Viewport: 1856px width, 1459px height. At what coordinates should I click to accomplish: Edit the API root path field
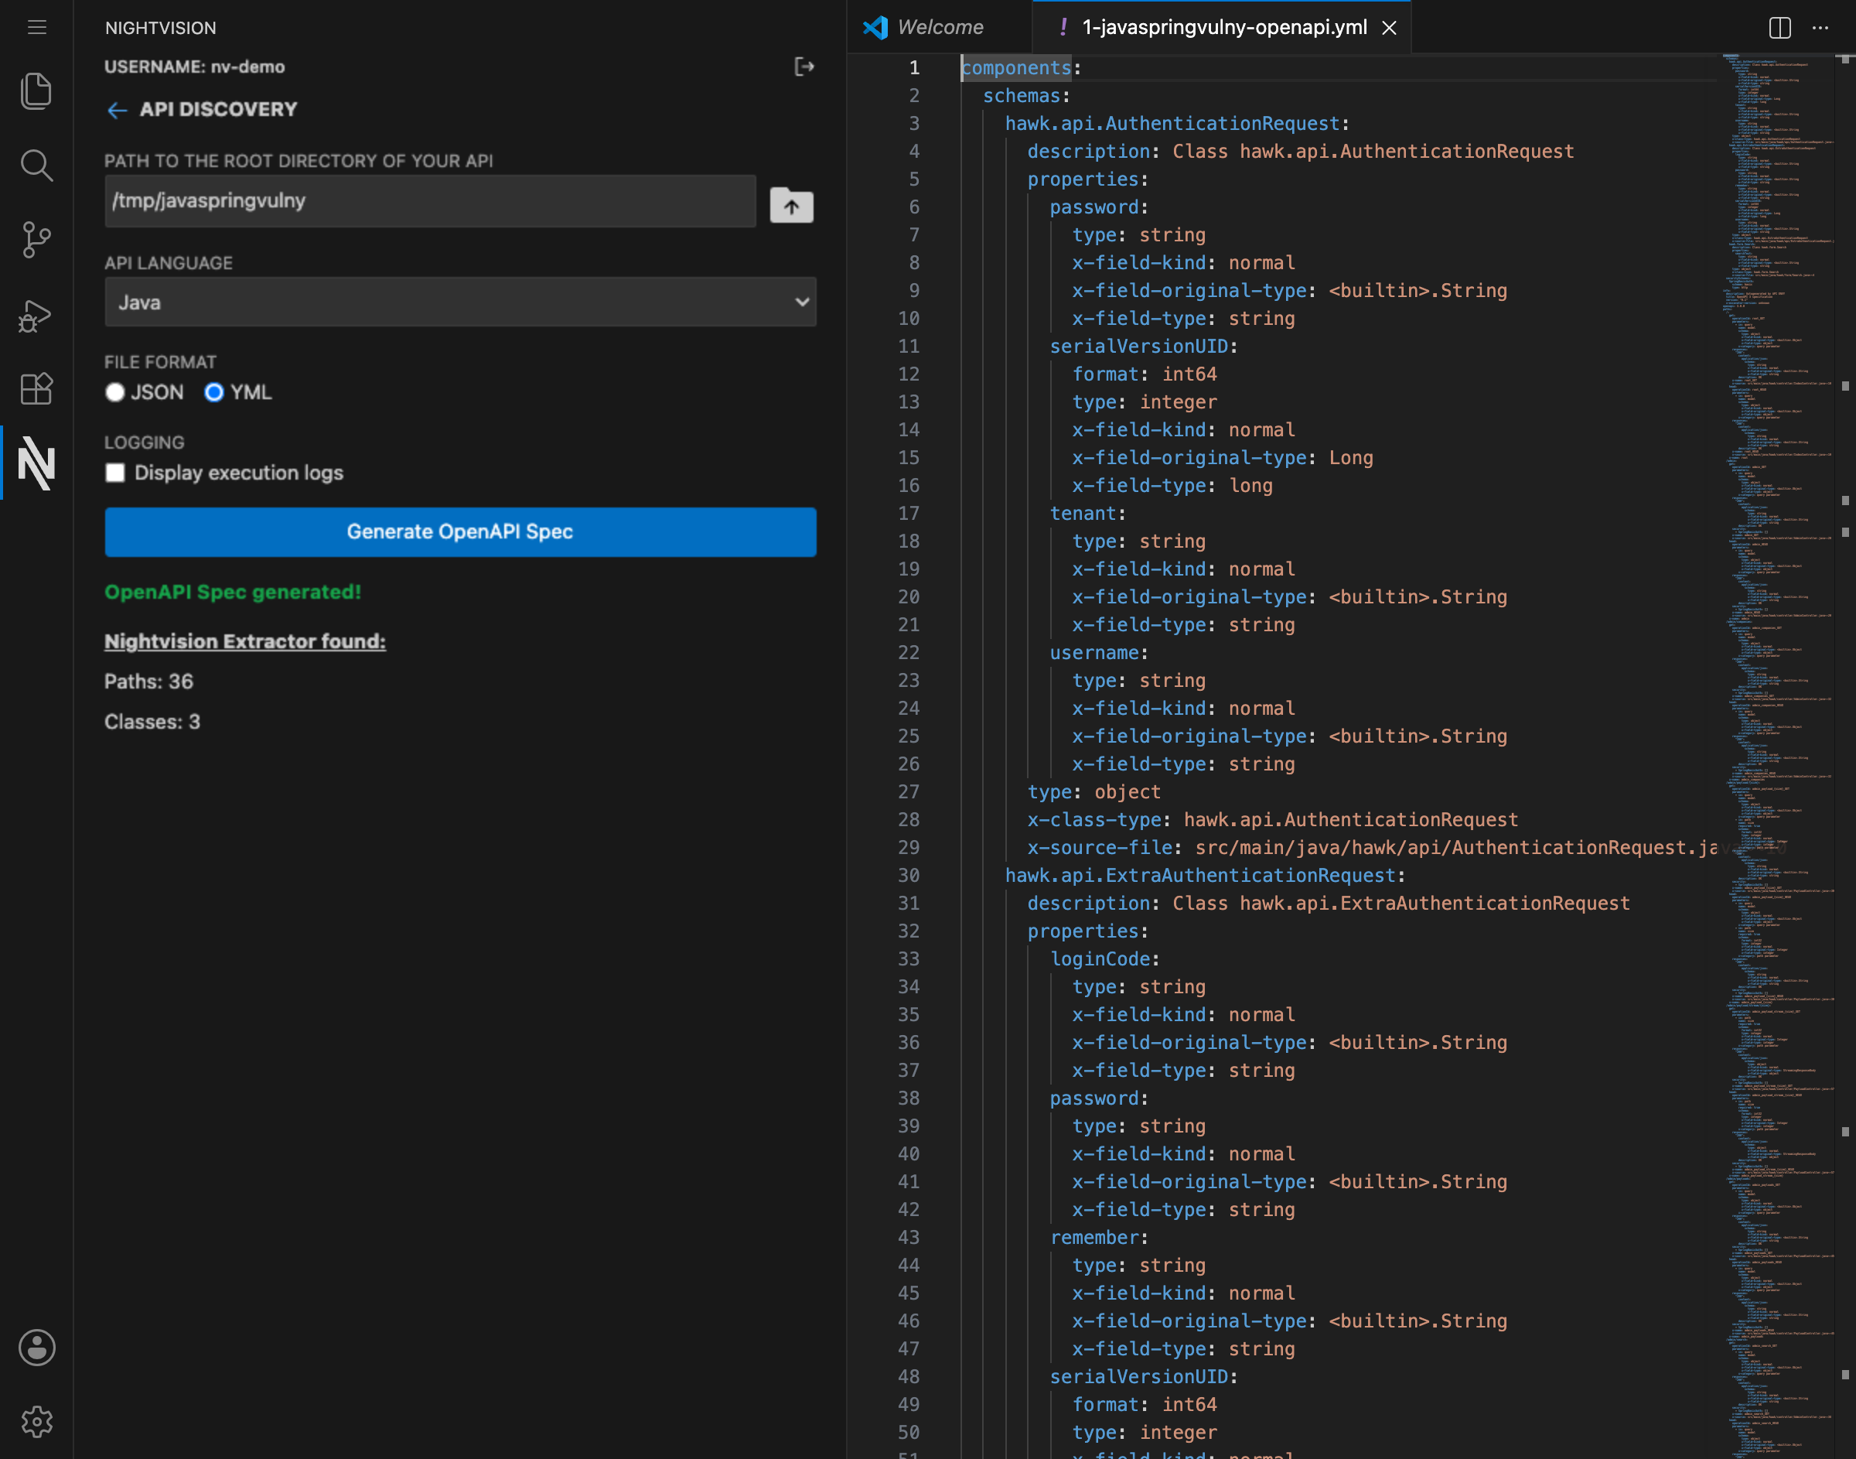click(430, 200)
